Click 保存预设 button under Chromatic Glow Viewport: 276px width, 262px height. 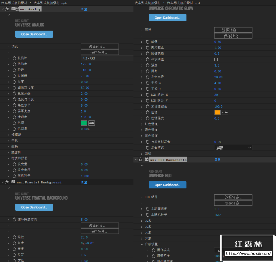233,36
